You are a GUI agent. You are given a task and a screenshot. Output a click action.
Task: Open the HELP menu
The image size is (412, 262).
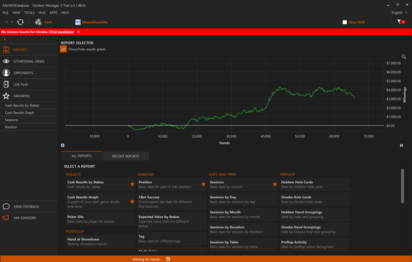point(65,13)
